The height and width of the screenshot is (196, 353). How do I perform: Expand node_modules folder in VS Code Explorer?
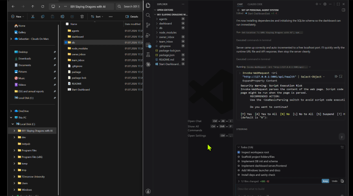click(x=157, y=33)
